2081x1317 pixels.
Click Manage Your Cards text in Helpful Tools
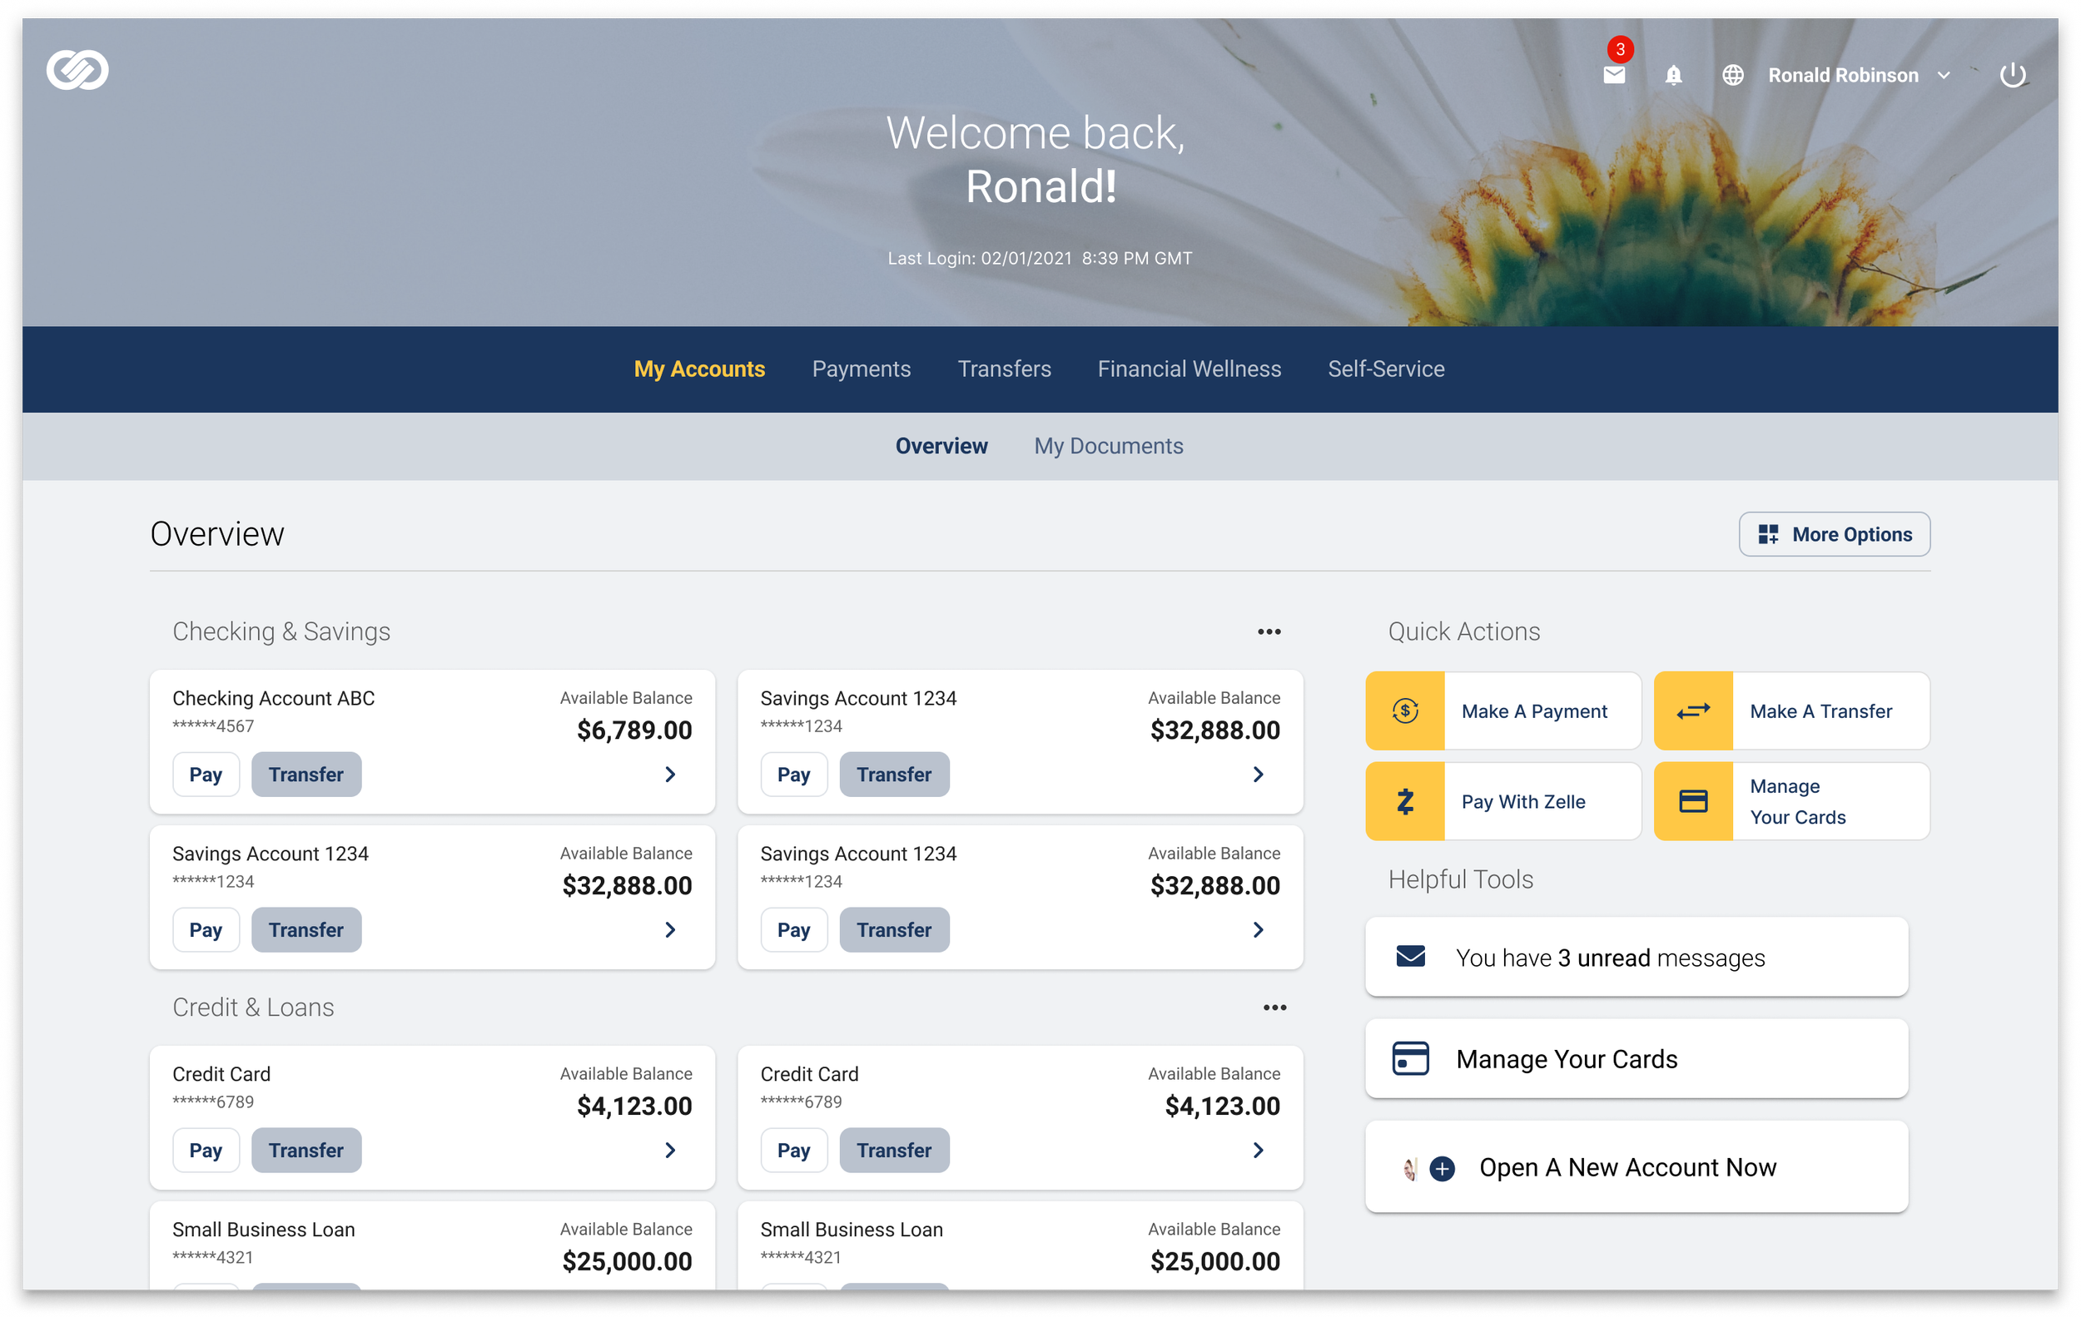[1566, 1059]
